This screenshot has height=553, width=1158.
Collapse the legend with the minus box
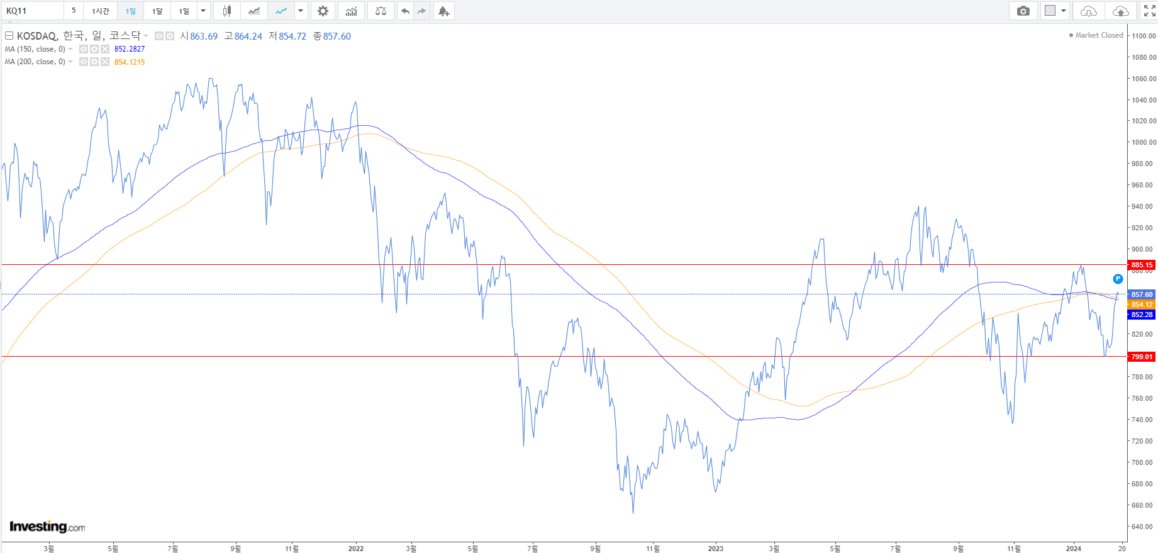(x=9, y=36)
